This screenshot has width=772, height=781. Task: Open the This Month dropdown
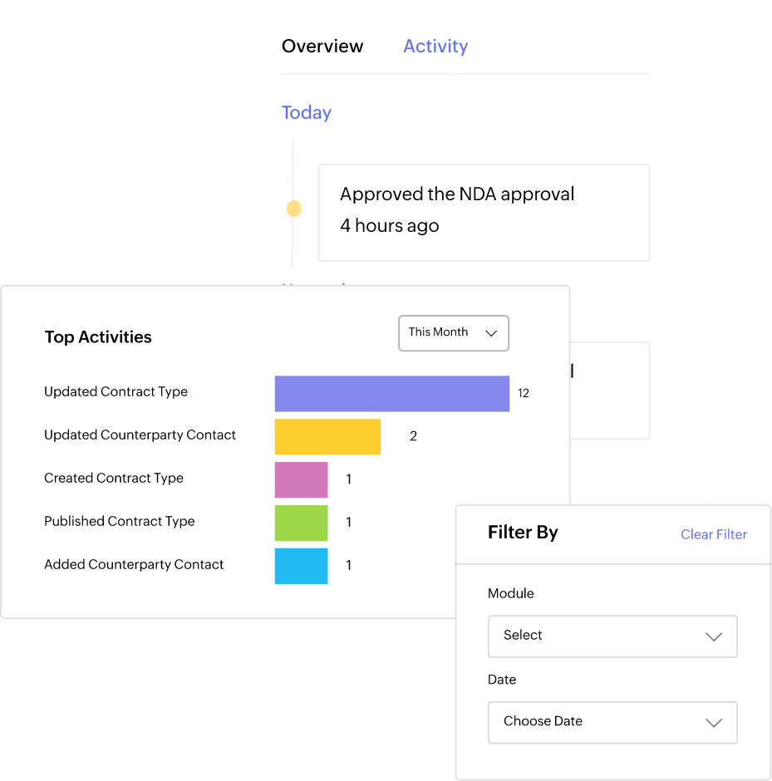click(453, 332)
